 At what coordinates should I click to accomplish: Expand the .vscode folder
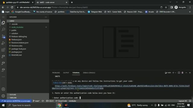[28, 24]
